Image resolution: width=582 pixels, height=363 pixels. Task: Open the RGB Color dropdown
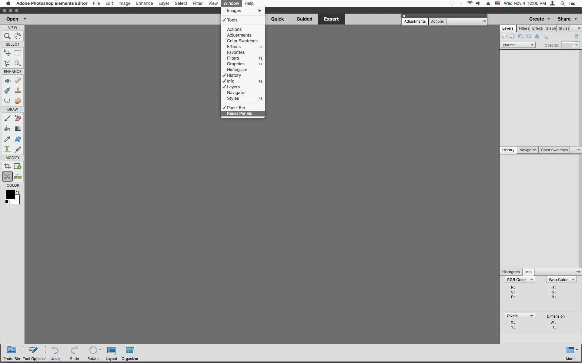[x=520, y=280]
